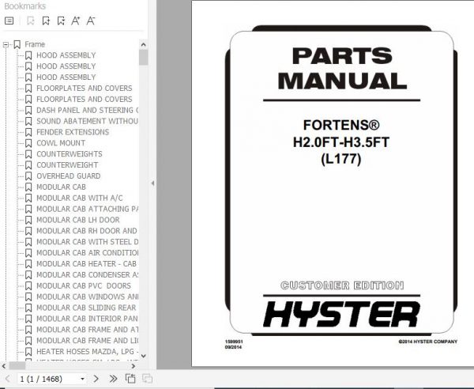
Task: Open the COWL MOUNT bookmark
Action: [61, 143]
